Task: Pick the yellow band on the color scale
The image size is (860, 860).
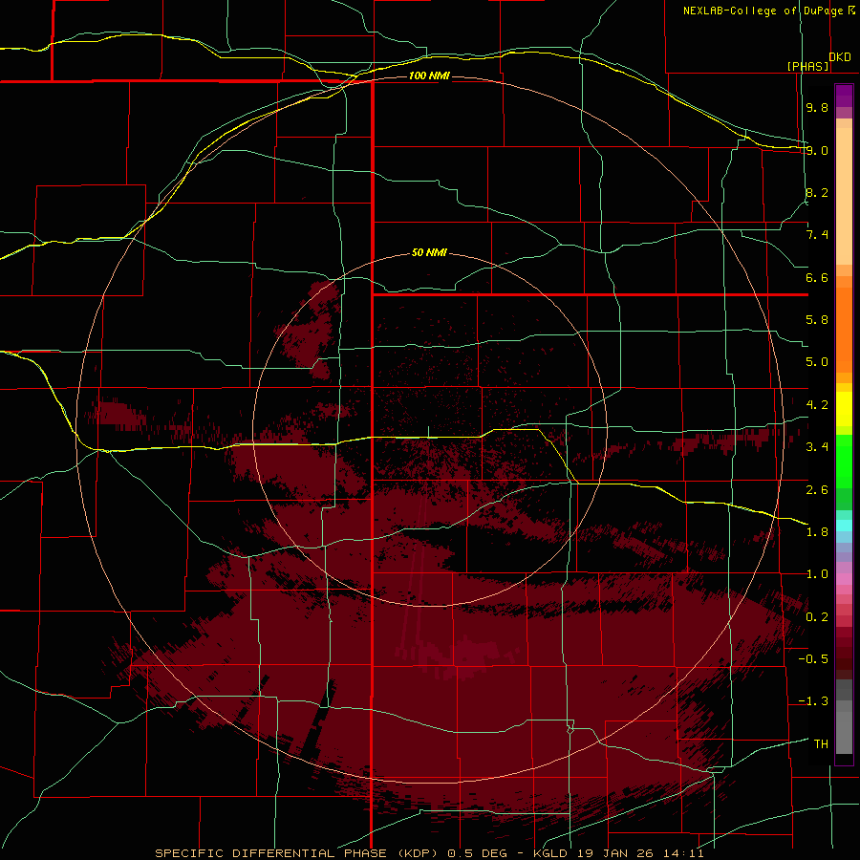Action: [x=844, y=409]
